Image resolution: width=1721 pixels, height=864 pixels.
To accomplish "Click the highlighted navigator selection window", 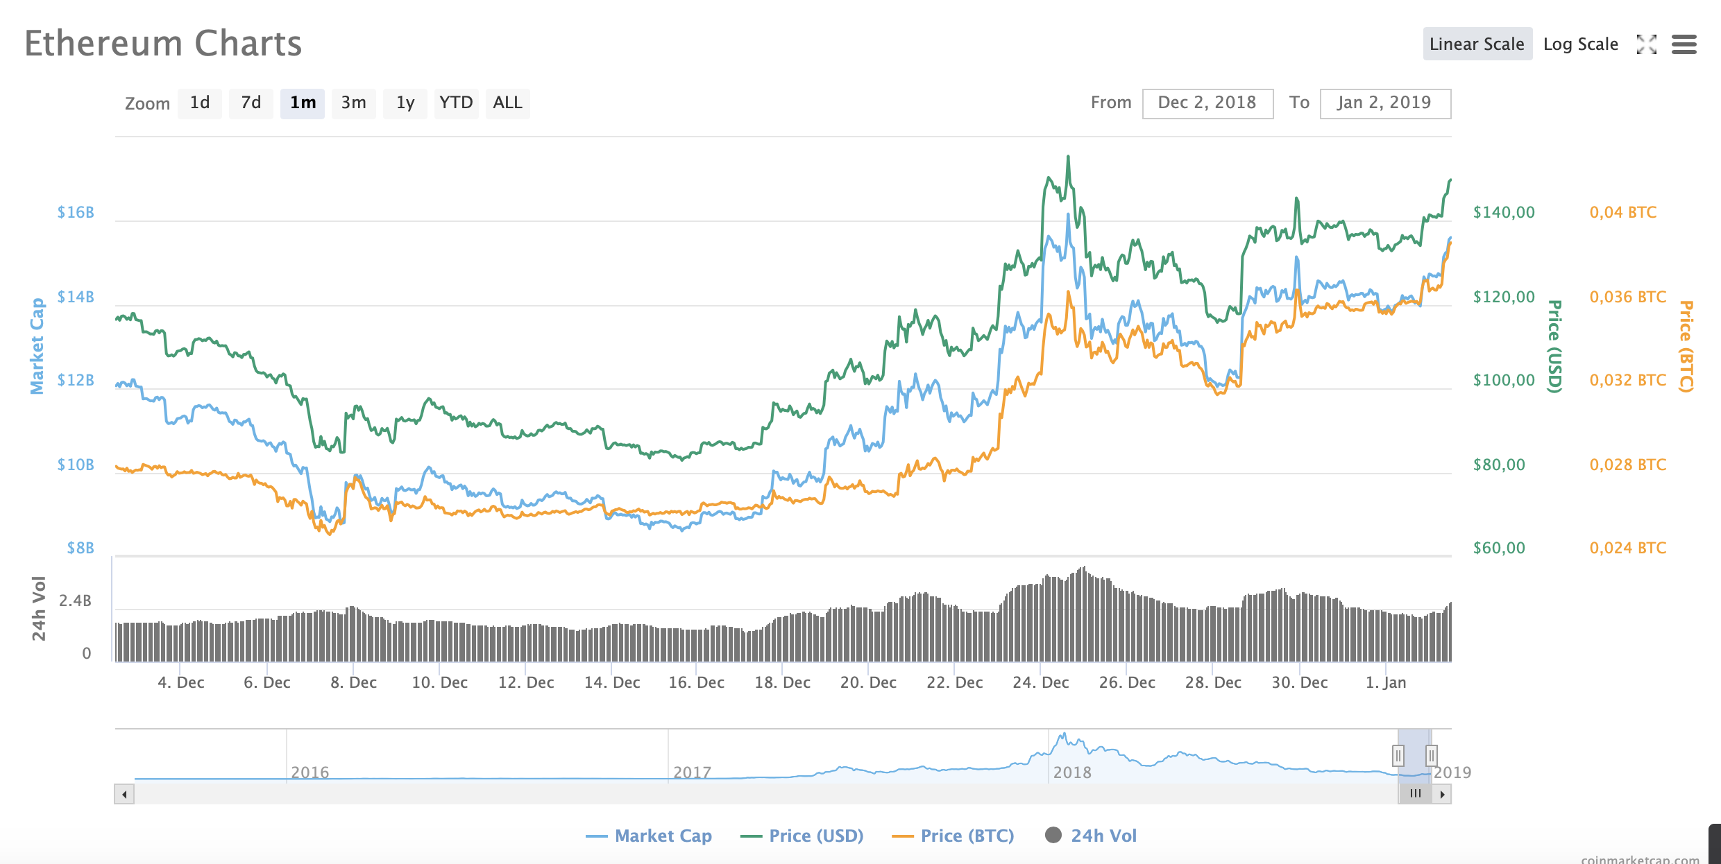I will (1414, 756).
